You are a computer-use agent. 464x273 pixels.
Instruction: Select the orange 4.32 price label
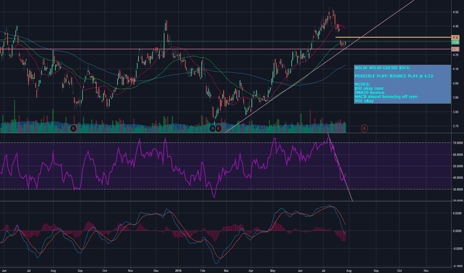(455, 38)
